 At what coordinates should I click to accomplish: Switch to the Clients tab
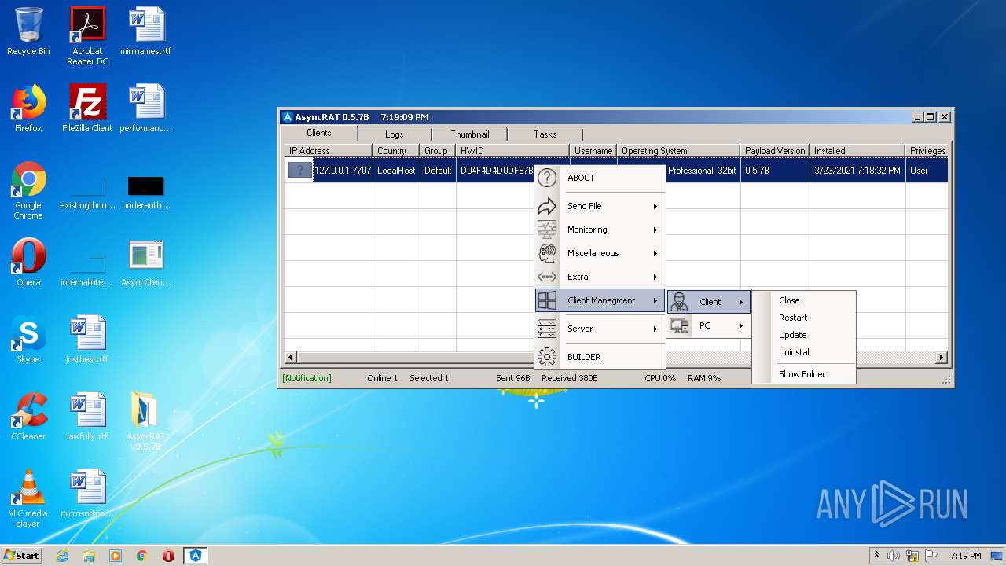(319, 133)
